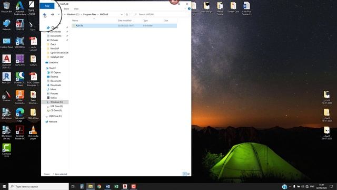Open the Recycle Bin desktop icon
Image resolution: width=337 pixels, height=190 pixels.
point(6,7)
